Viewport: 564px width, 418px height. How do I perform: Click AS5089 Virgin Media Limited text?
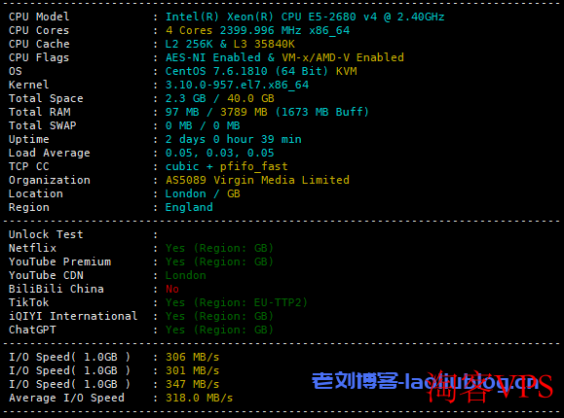(x=257, y=180)
